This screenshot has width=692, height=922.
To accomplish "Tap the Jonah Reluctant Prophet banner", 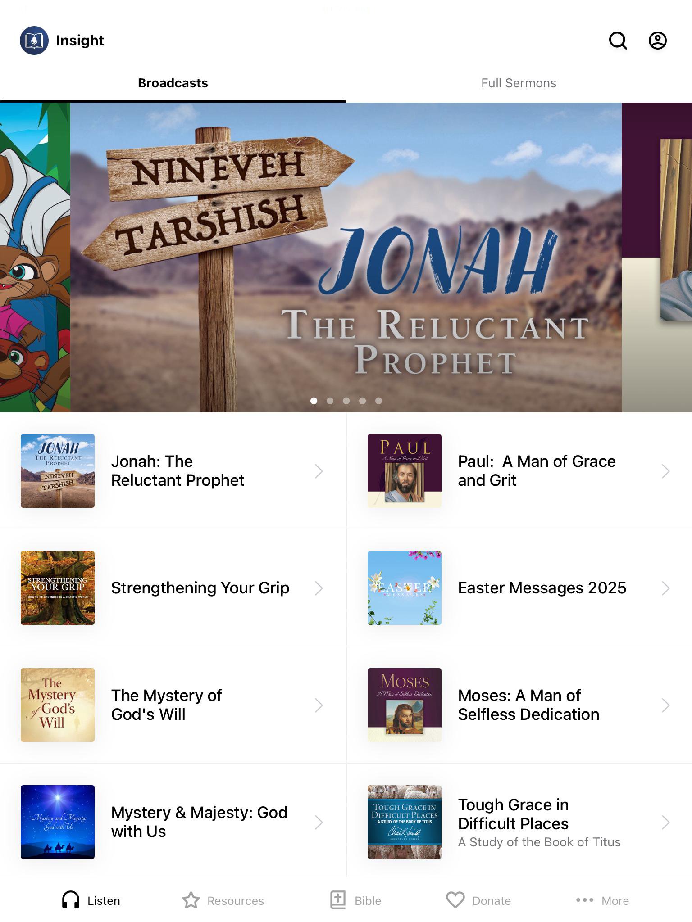I will tap(346, 258).
